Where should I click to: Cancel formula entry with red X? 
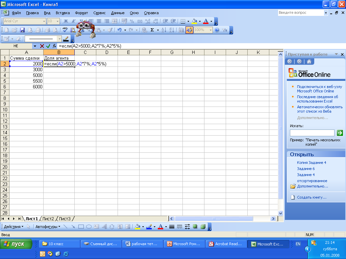click(42, 46)
